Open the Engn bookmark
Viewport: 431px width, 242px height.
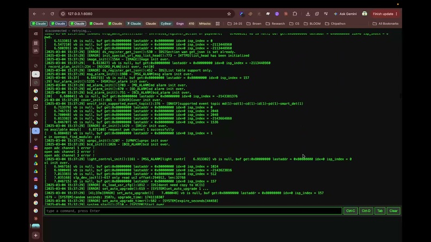[x=180, y=24]
